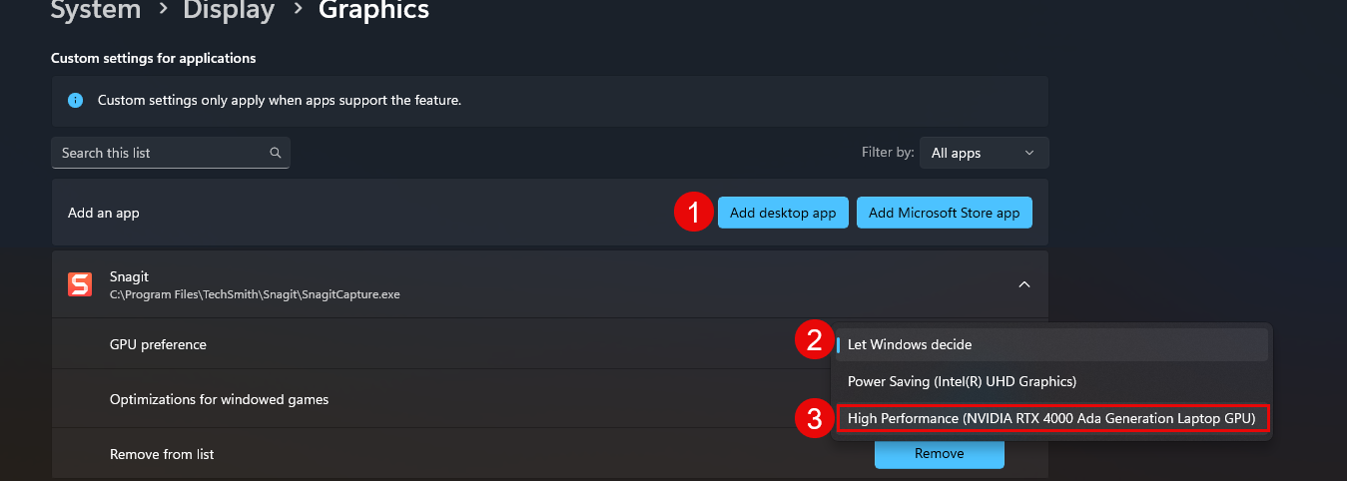
Task: Focus the Search this list field
Action: pos(160,153)
